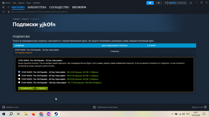Viewport: 209px width, 117px height.
Task: Open the Windows Start menu
Action: click(4, 114)
